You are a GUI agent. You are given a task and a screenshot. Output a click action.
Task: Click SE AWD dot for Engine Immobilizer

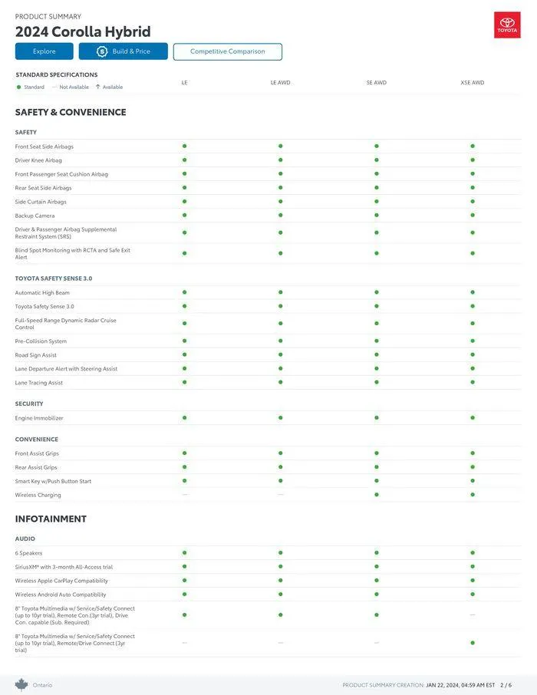coord(377,418)
